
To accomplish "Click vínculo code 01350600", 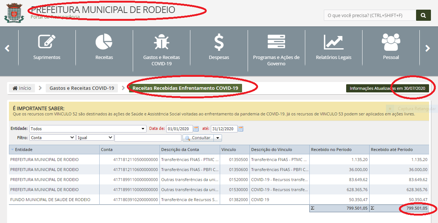I will click(239, 170).
